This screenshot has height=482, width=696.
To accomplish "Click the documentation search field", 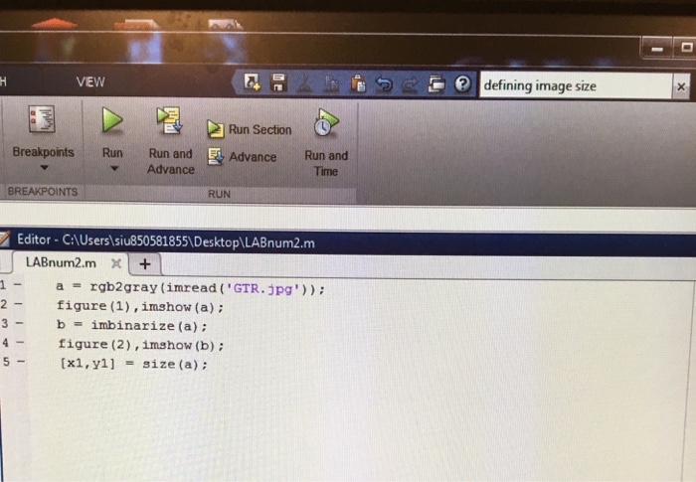I will [x=576, y=85].
